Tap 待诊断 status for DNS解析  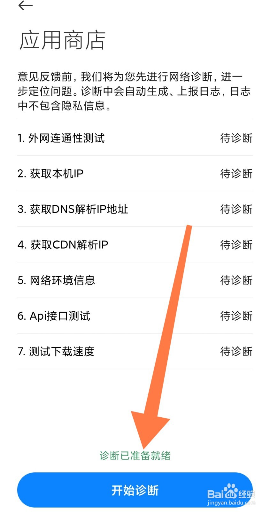pyautogui.click(x=236, y=209)
